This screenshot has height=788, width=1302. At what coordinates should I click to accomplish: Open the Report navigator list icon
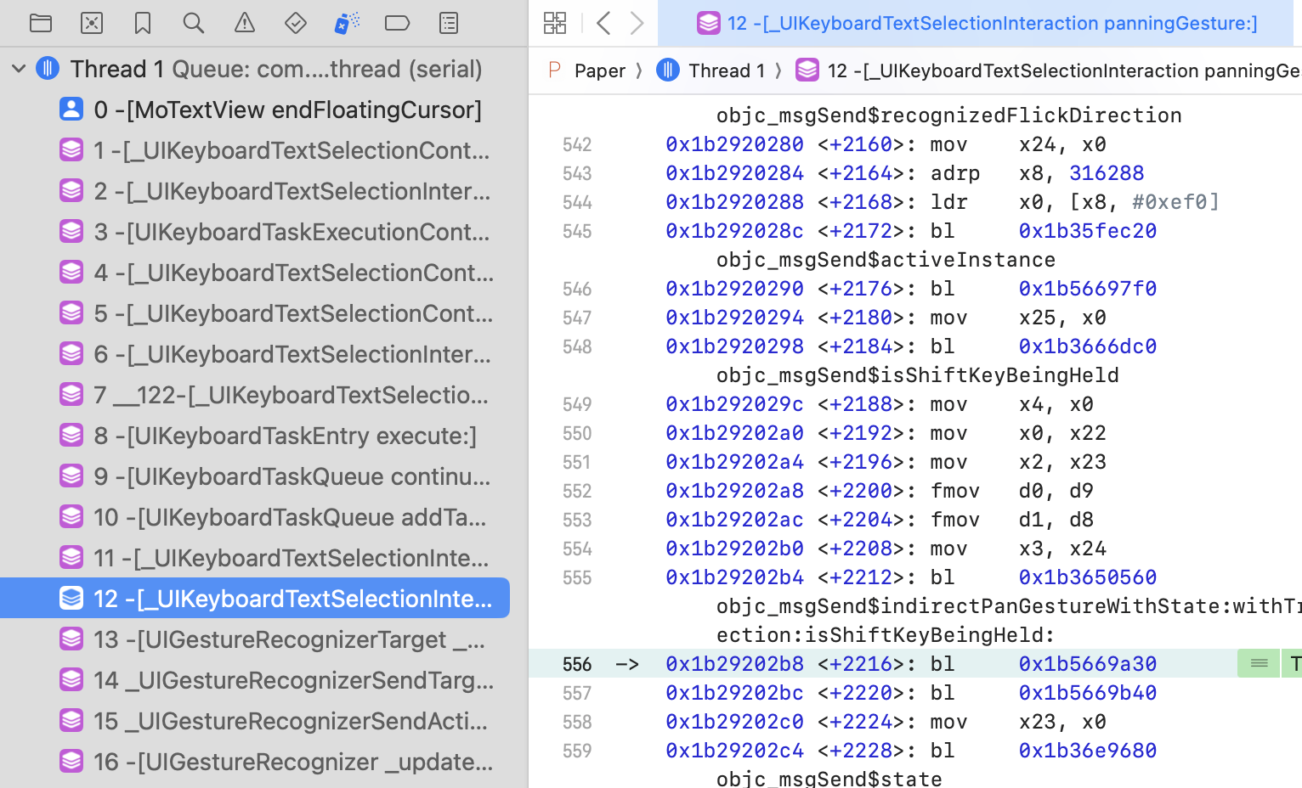449,23
